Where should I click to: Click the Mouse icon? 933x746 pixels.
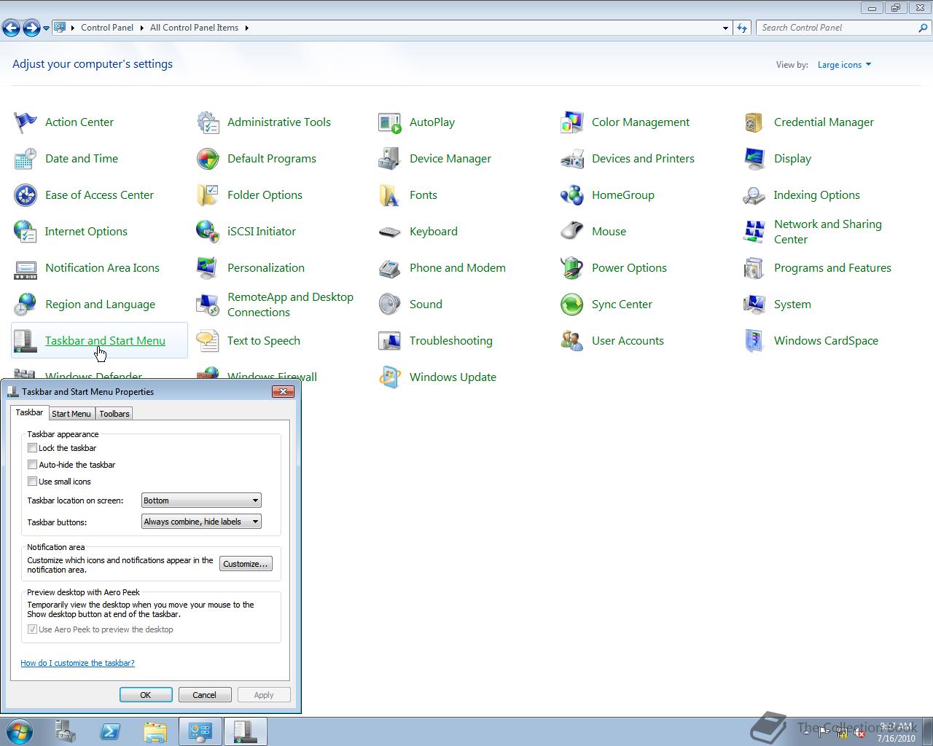tap(572, 232)
